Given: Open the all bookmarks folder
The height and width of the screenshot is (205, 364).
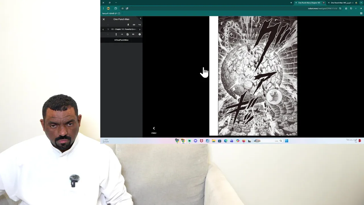Looking at the screenshot, I should [x=111, y=13].
